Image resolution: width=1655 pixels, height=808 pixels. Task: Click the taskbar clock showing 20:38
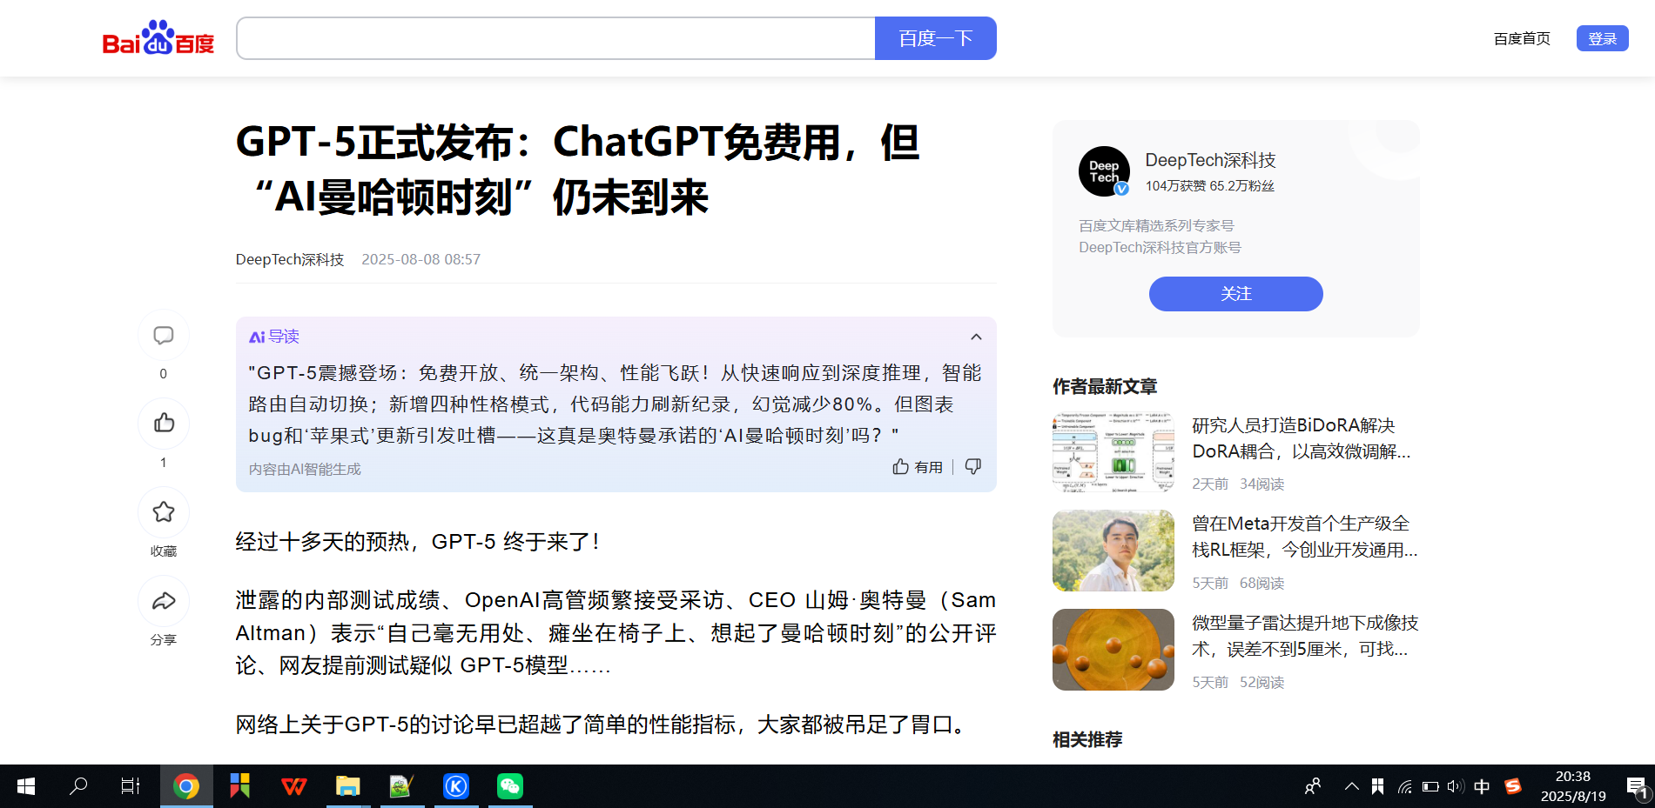[1573, 786]
